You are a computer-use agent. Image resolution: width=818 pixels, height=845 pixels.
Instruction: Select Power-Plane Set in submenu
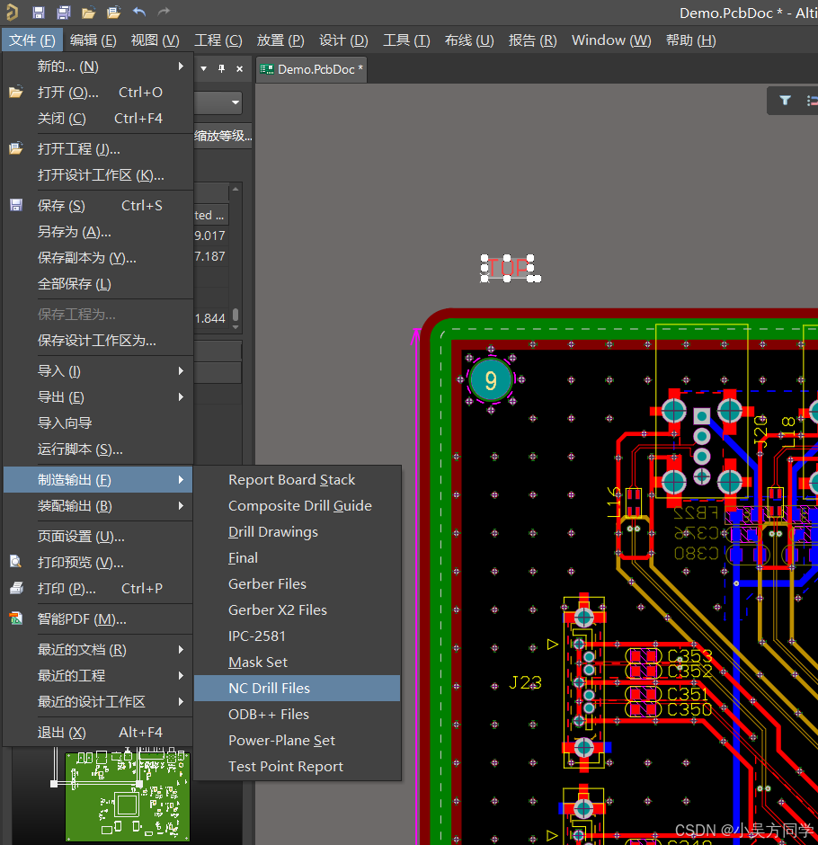297,741
